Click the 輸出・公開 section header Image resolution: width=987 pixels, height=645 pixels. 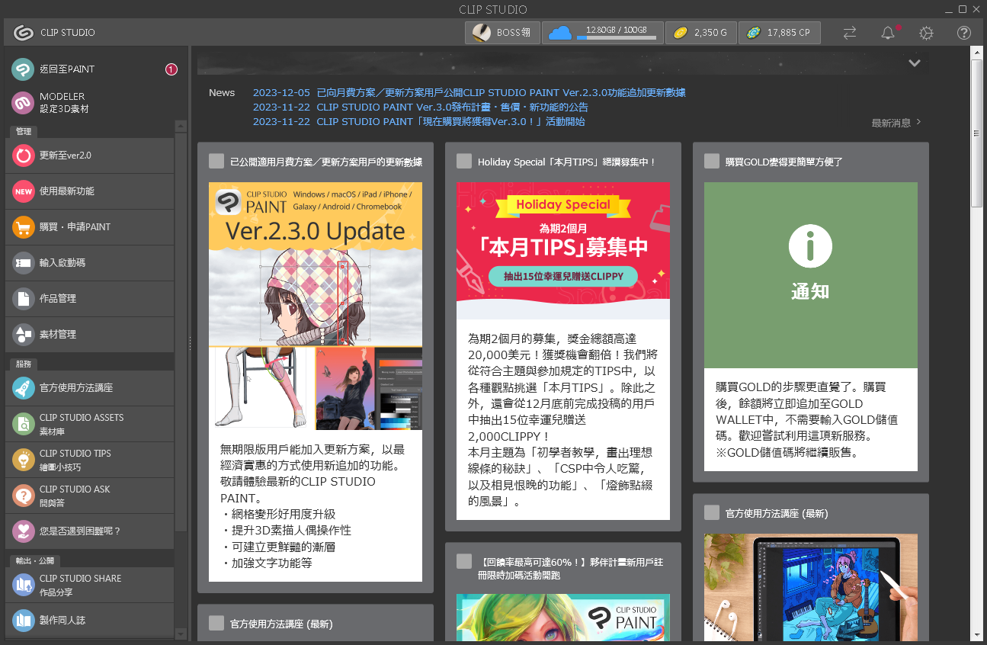click(x=35, y=561)
